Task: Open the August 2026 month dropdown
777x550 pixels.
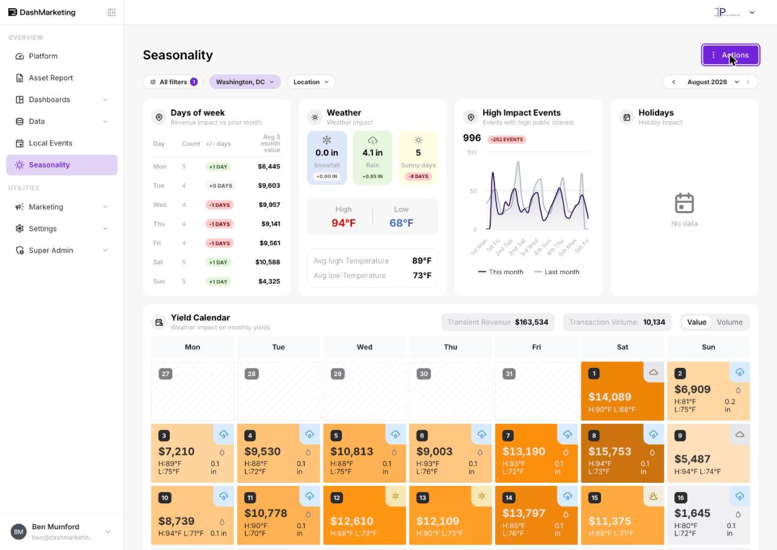Action: pyautogui.click(x=713, y=82)
